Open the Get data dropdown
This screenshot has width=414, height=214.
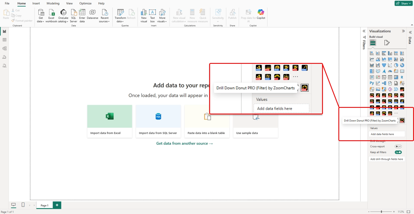[x=41, y=16]
